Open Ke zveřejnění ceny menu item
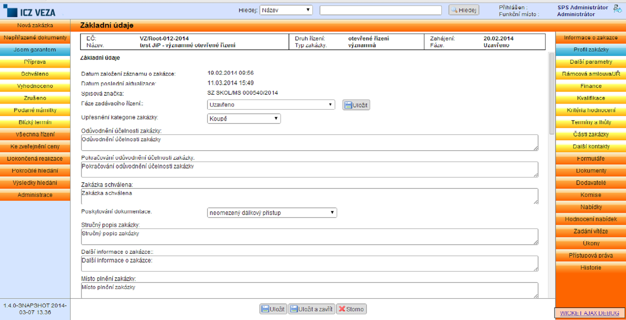 [35, 146]
